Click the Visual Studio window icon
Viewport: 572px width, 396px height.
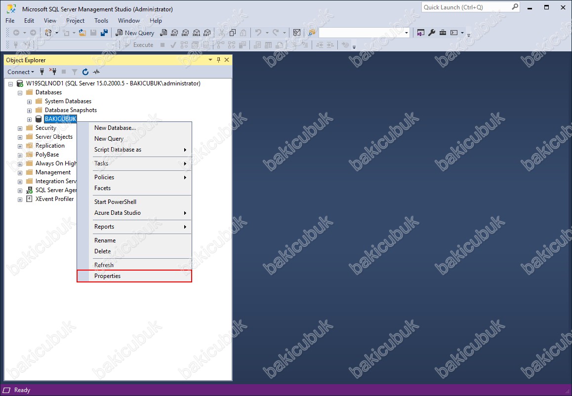[x=421, y=33]
